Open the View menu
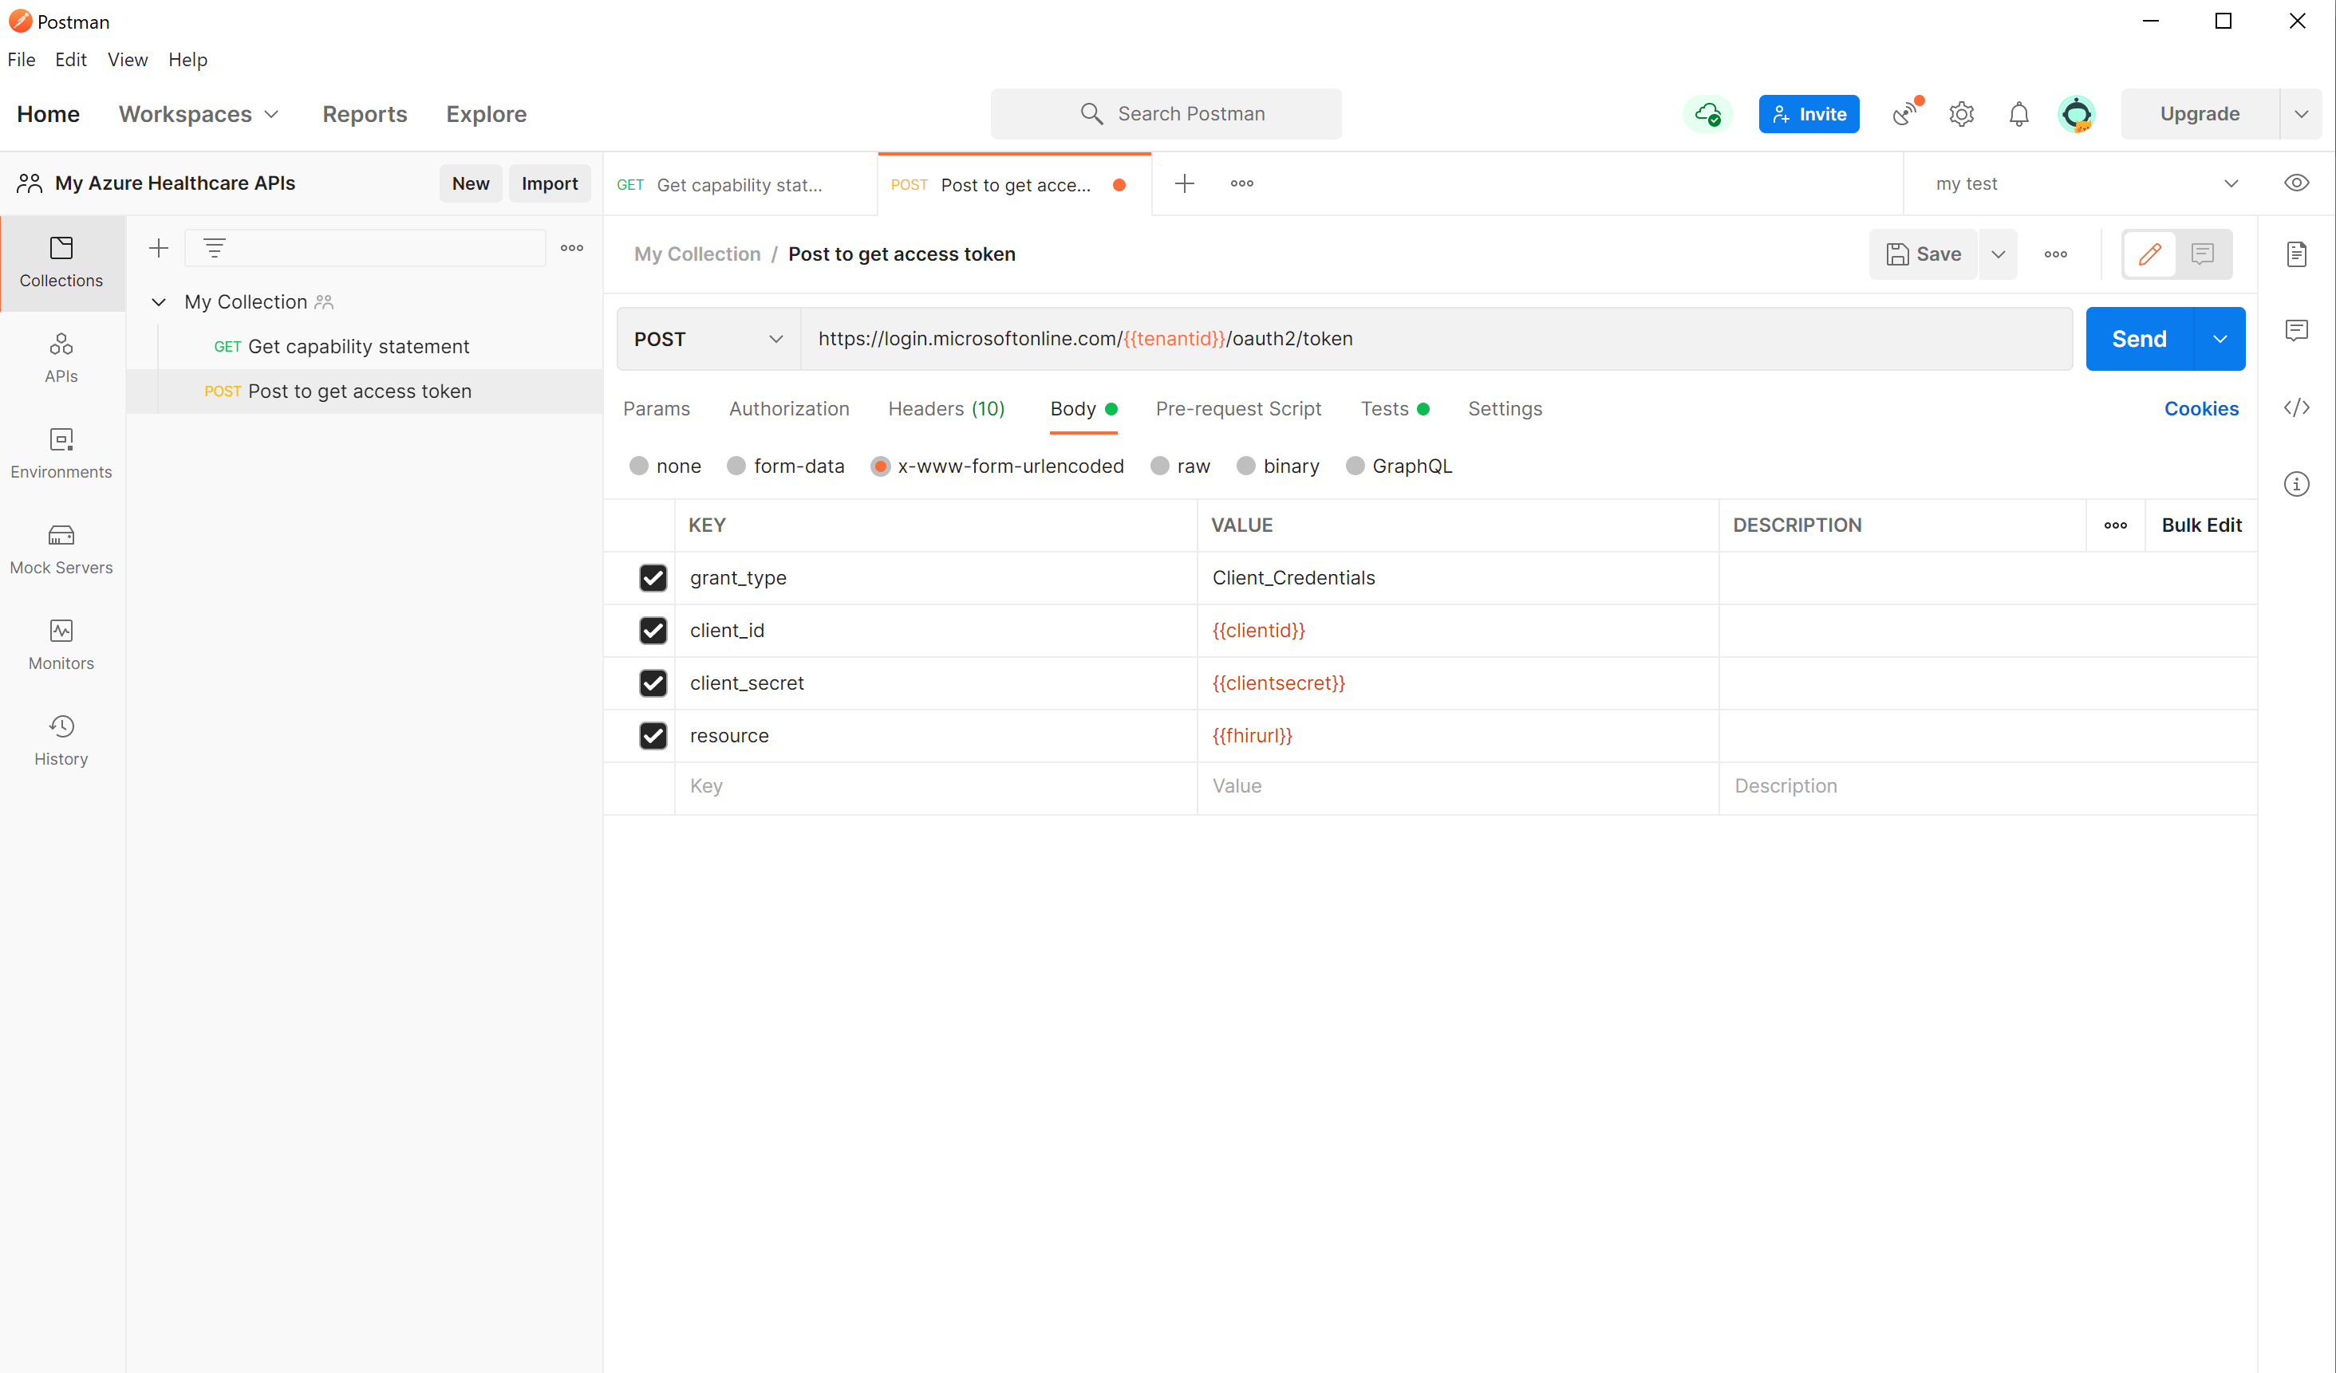2336x1373 pixels. point(127,59)
